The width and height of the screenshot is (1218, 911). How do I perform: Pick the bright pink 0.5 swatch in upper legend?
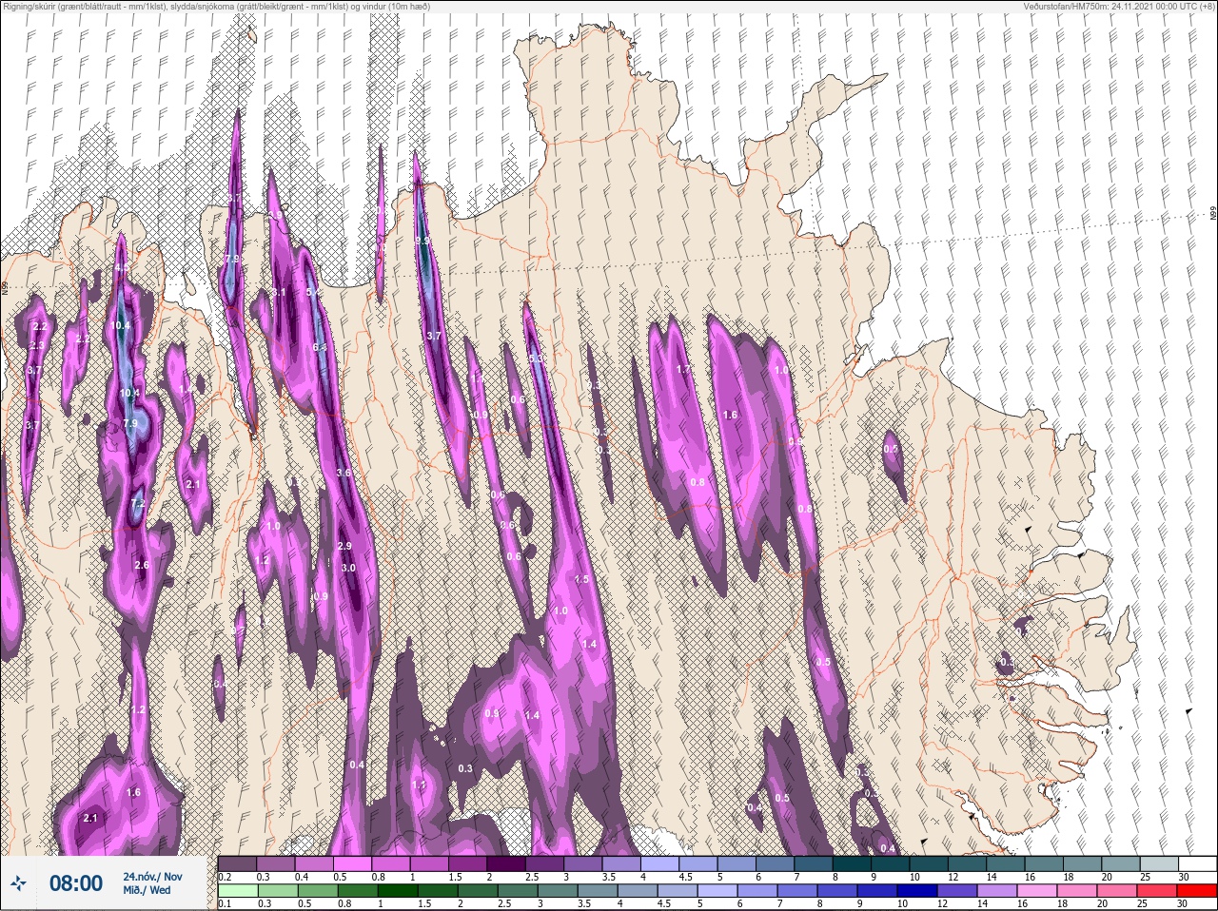[x=352, y=863]
